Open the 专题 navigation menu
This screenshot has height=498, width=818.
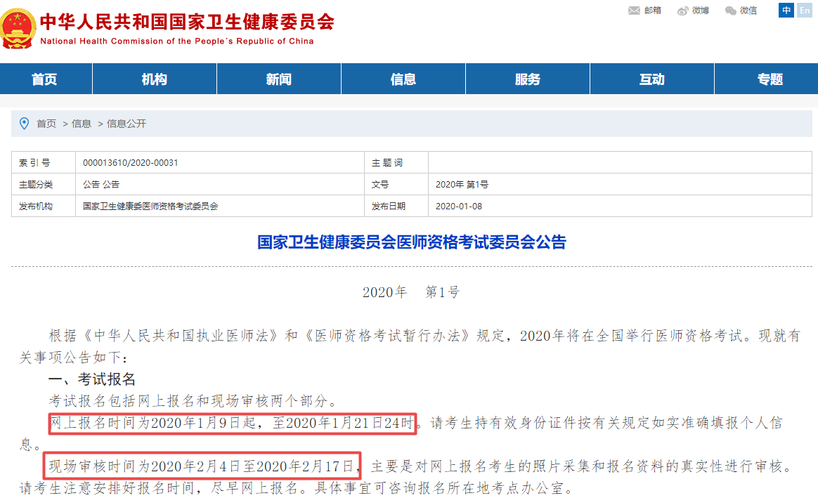coord(771,78)
